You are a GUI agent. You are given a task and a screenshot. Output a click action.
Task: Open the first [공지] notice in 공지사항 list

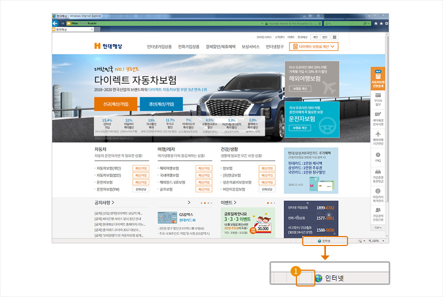tap(118, 213)
